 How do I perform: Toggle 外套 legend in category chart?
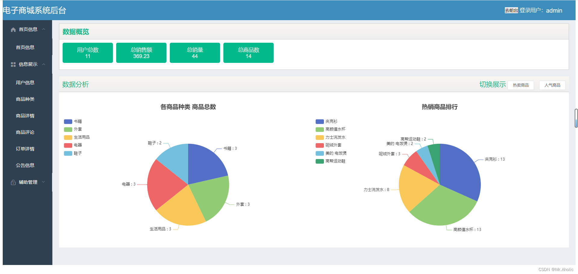pyautogui.click(x=73, y=129)
